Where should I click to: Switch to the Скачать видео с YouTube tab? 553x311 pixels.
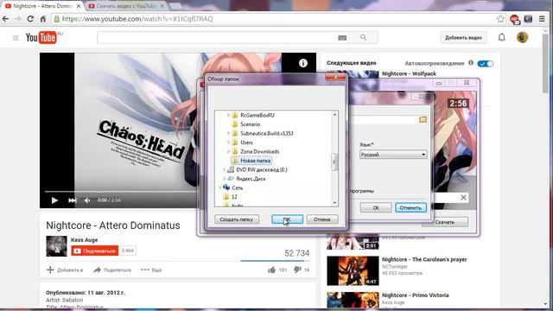[125, 6]
